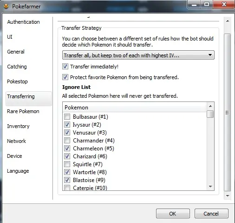Uncheck Transfer immediately checkbox

[x=65, y=67]
